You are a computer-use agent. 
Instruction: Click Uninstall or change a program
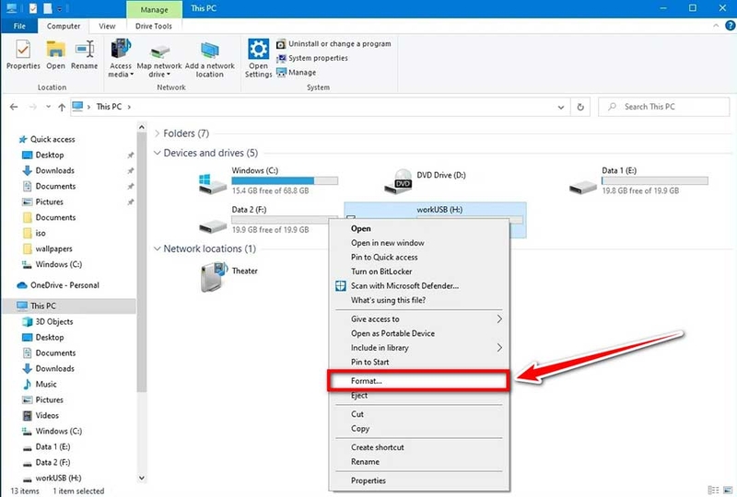click(x=333, y=43)
